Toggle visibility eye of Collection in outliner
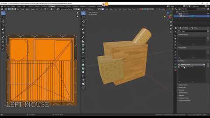Screen dimensions: 210x118 [x=208, y=14]
